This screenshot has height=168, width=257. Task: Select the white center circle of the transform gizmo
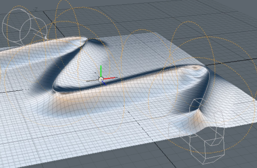coord(101,79)
